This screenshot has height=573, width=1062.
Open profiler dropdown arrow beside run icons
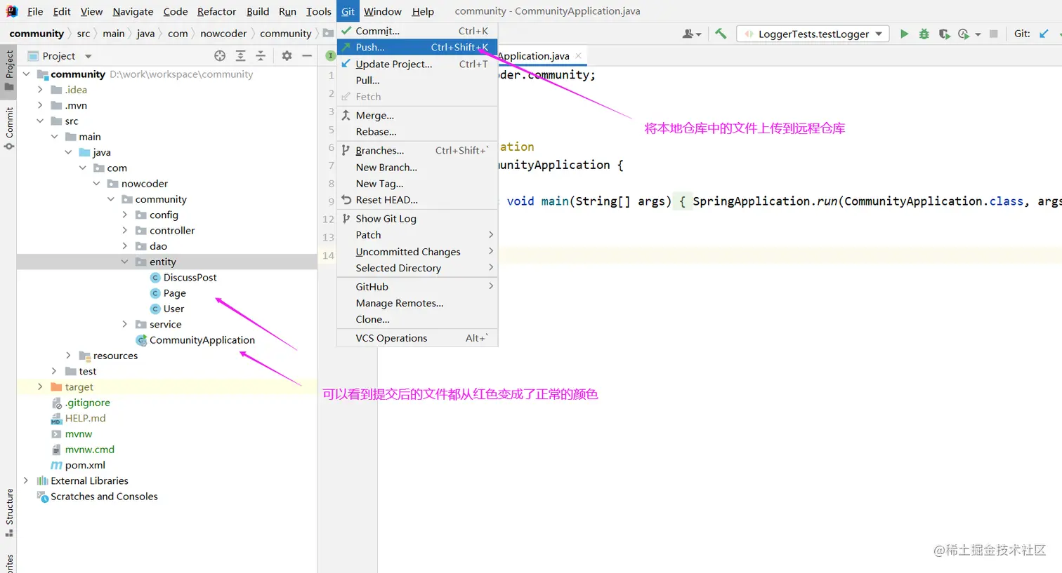[978, 34]
